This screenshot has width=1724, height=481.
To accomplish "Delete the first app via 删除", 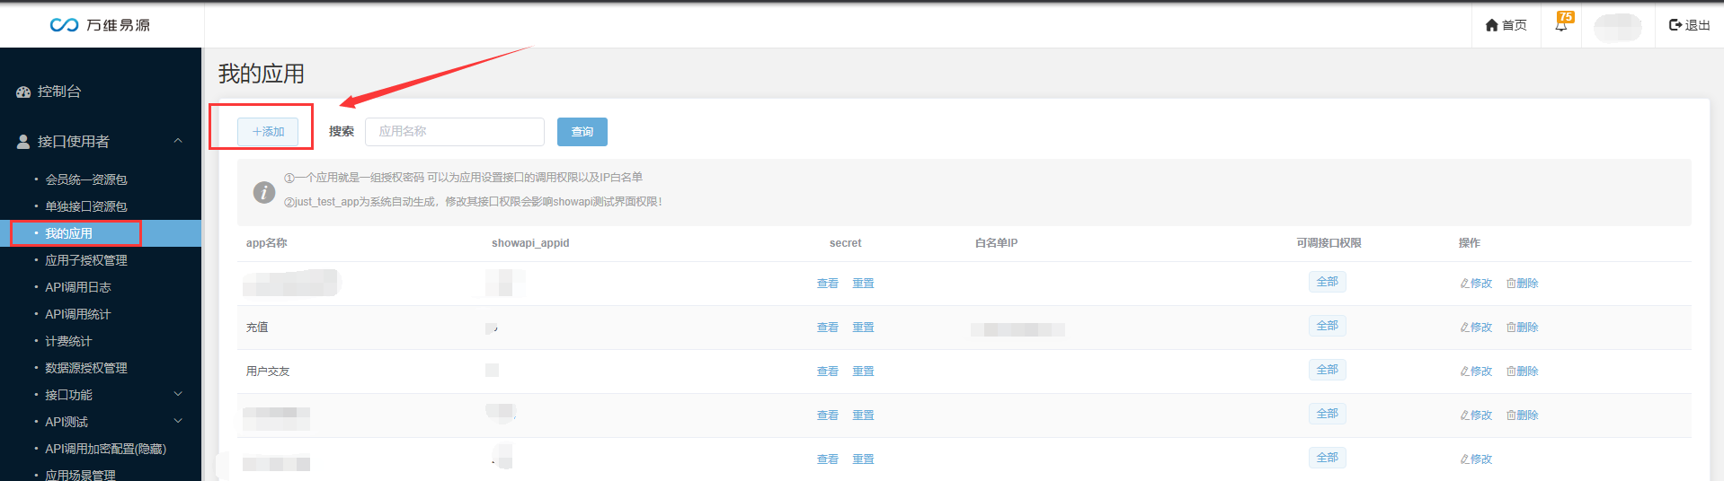I will tap(1523, 284).
